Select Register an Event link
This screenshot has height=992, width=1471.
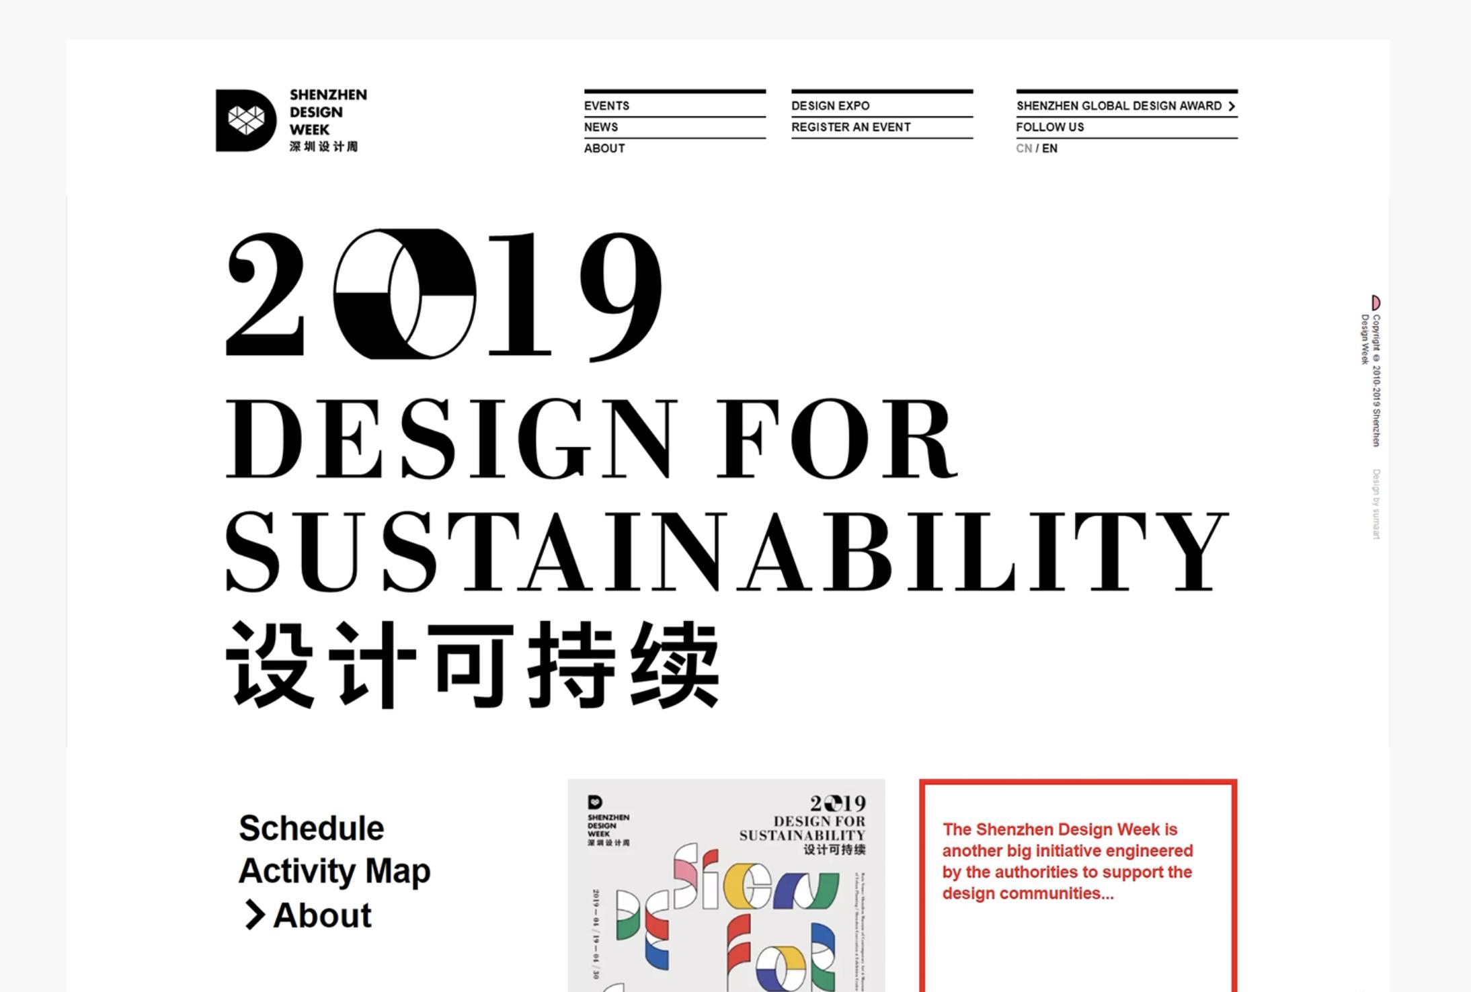(x=850, y=127)
